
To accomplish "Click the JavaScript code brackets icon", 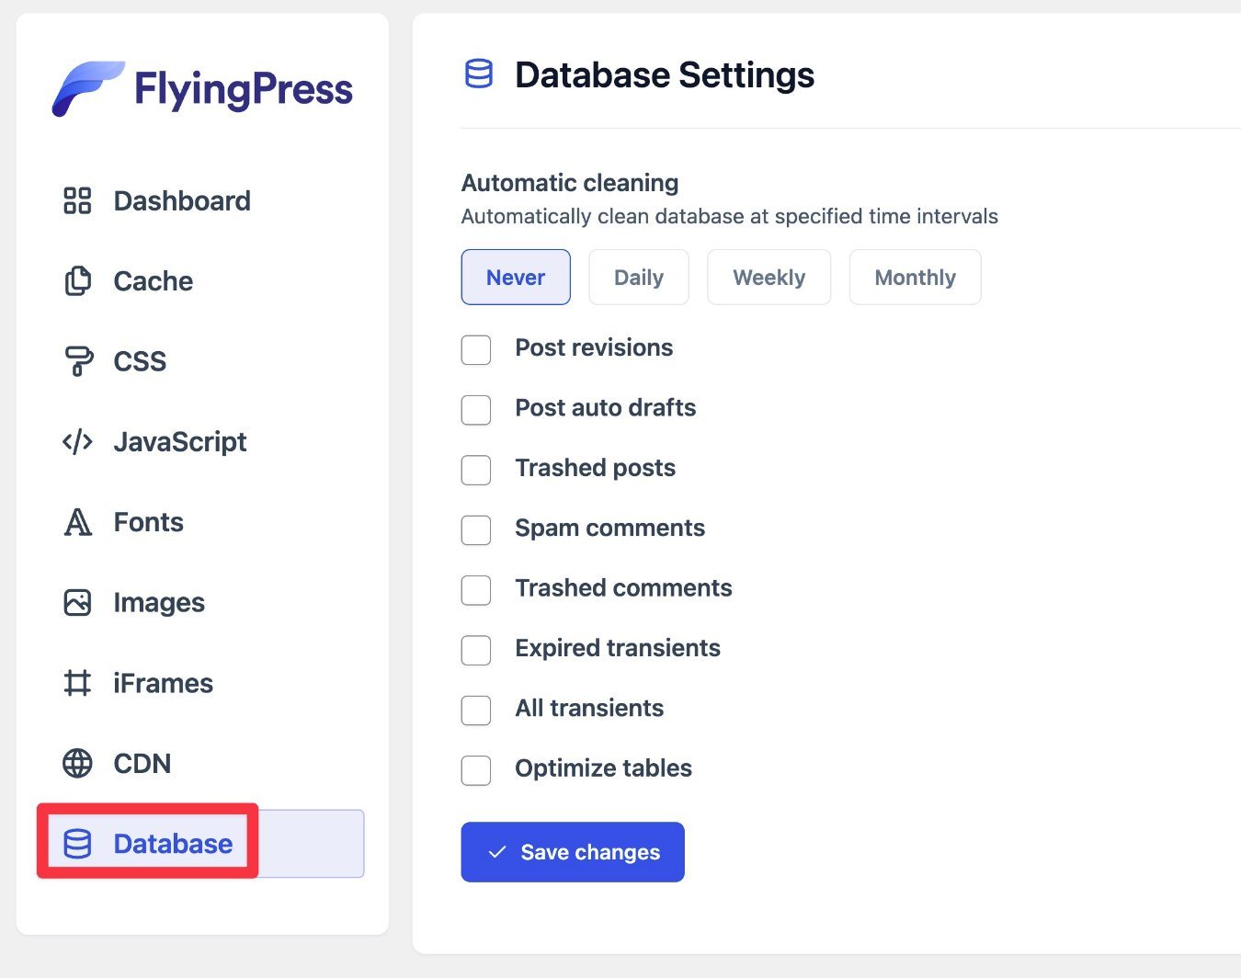I will 77,442.
